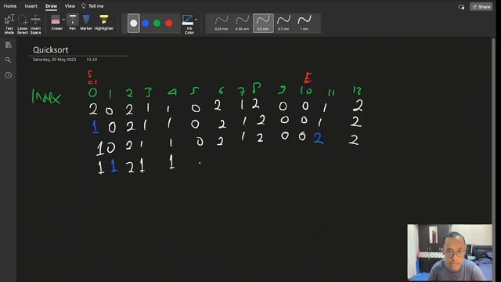This screenshot has height=282, width=501.
Task: Click the Quicksort page title
Action: pyautogui.click(x=50, y=50)
